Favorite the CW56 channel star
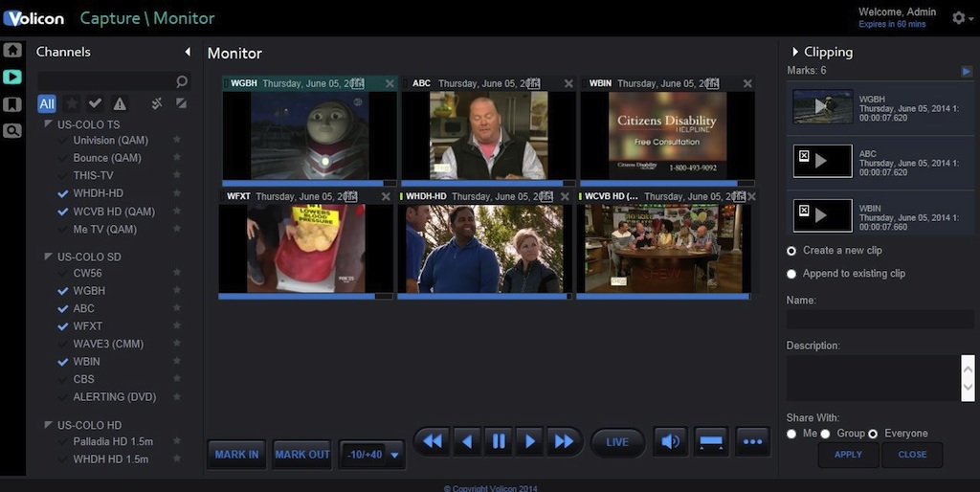Viewport: 980px width, 492px height. point(177,273)
